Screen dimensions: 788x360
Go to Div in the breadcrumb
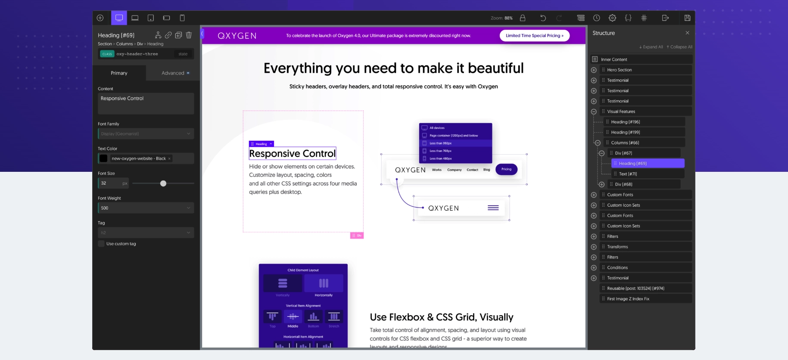(140, 44)
